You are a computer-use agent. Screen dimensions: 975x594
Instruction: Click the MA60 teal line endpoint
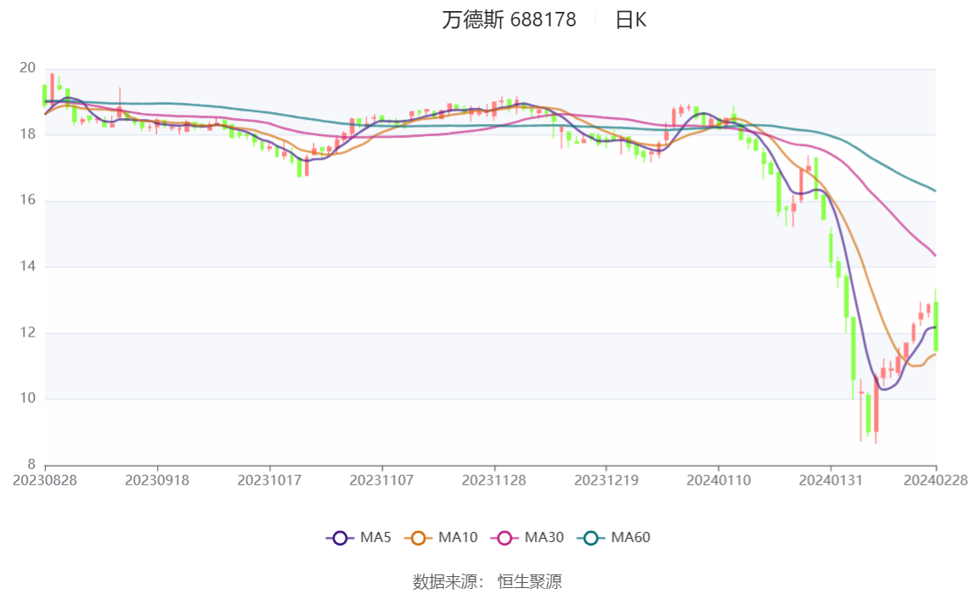tap(934, 190)
